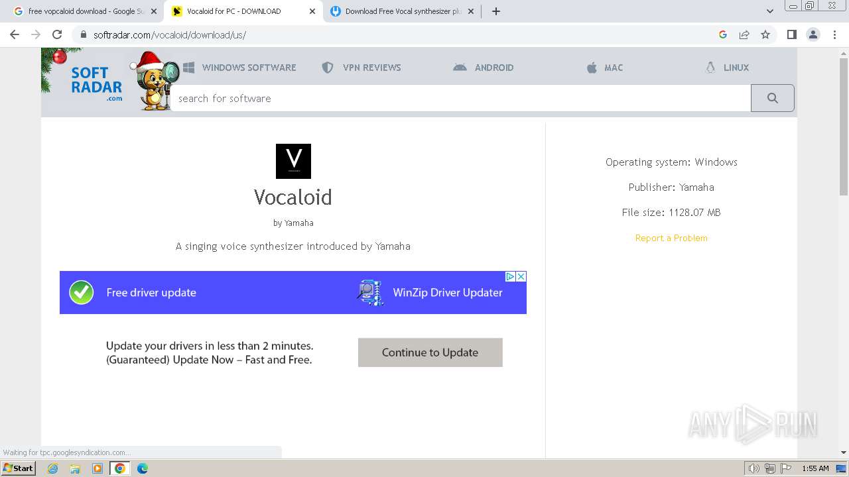Open the Soft Radar logo homepage
The image size is (849, 477).
click(x=97, y=83)
